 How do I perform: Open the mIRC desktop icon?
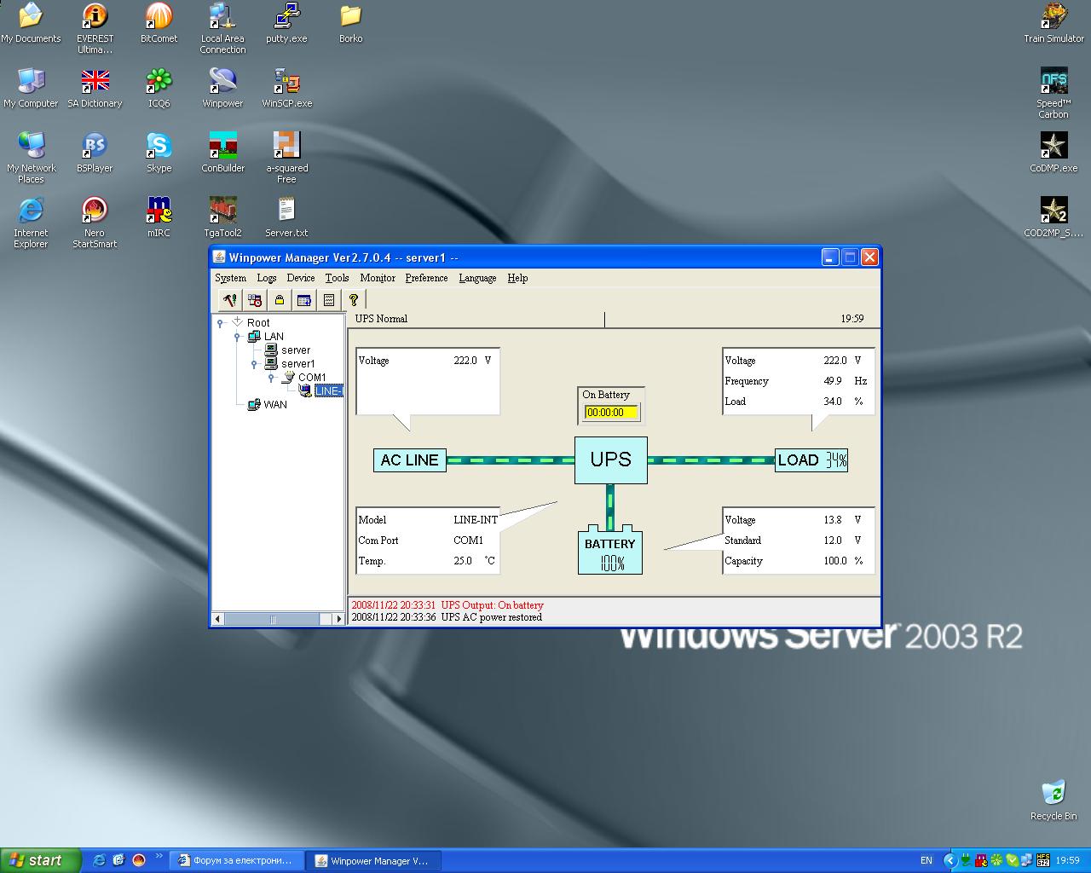coord(159,218)
